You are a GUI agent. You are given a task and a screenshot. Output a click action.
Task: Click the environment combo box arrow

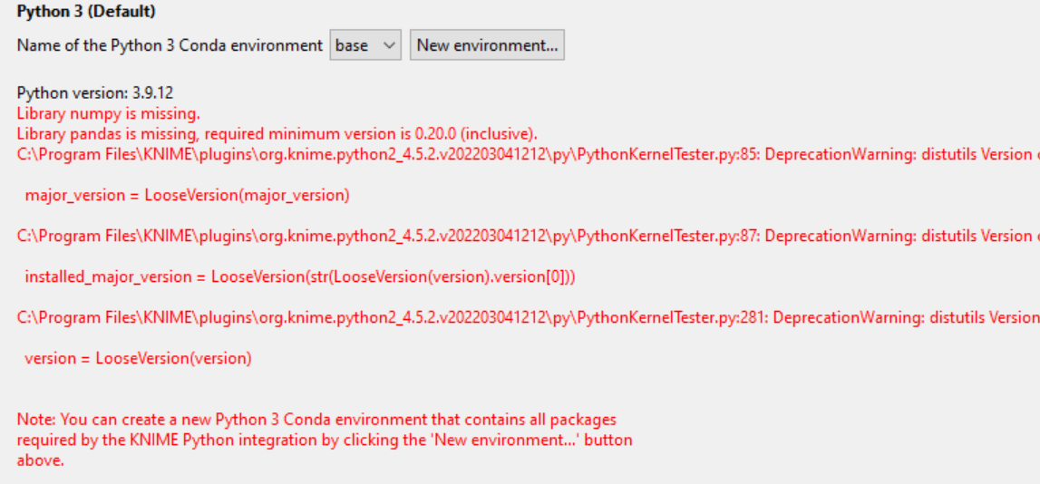pos(389,45)
